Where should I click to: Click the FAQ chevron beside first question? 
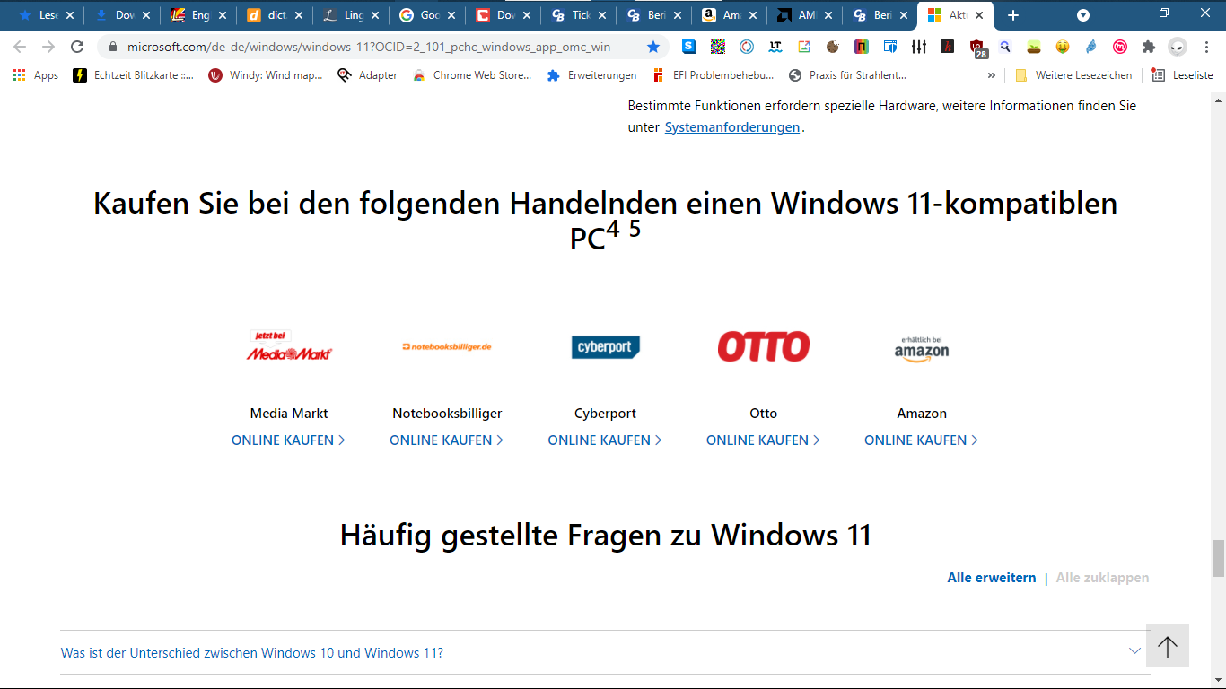[x=1134, y=651]
